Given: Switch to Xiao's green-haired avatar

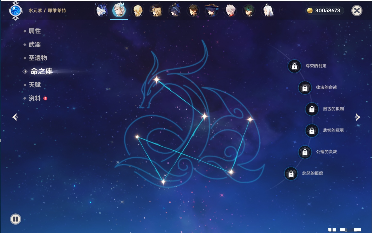Looking at the screenshot, I should (x=249, y=11).
